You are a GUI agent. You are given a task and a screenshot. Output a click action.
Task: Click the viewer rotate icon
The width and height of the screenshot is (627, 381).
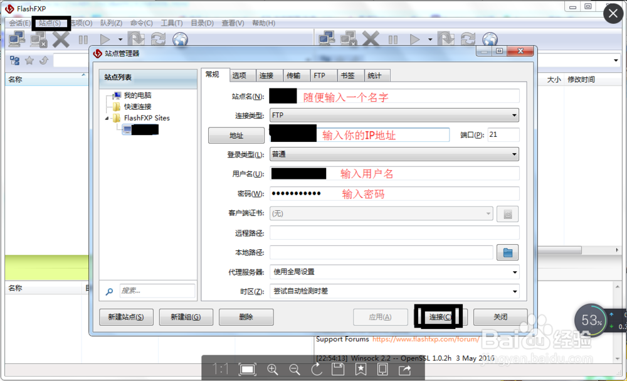pyautogui.click(x=317, y=370)
